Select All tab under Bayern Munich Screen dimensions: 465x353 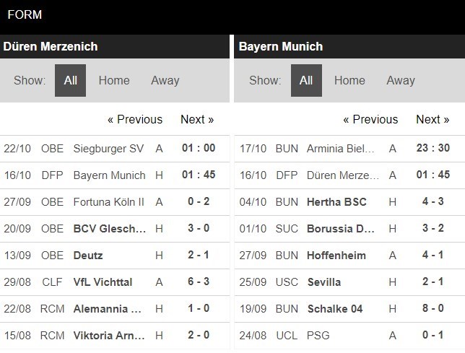pos(306,80)
